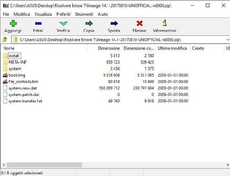Viewport: 230px width, 176px height.
Task: Click the scrollbar left arrow
Action: [x=4, y=165]
